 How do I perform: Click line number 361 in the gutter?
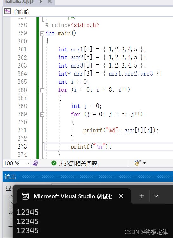coord(22,50)
